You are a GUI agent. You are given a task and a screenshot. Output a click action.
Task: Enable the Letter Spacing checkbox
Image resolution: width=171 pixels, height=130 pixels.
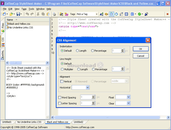pyautogui.click(x=60, y=103)
